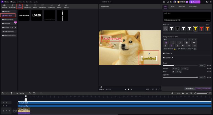Open Más presets link
Screen dimensions: 213x115
208,25
